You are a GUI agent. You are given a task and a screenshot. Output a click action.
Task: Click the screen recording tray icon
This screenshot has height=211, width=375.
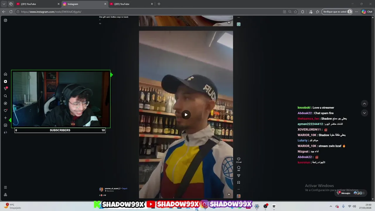click(x=337, y=206)
